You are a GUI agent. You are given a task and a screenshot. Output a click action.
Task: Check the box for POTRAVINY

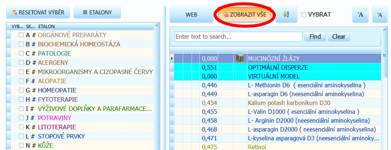(x=21, y=118)
